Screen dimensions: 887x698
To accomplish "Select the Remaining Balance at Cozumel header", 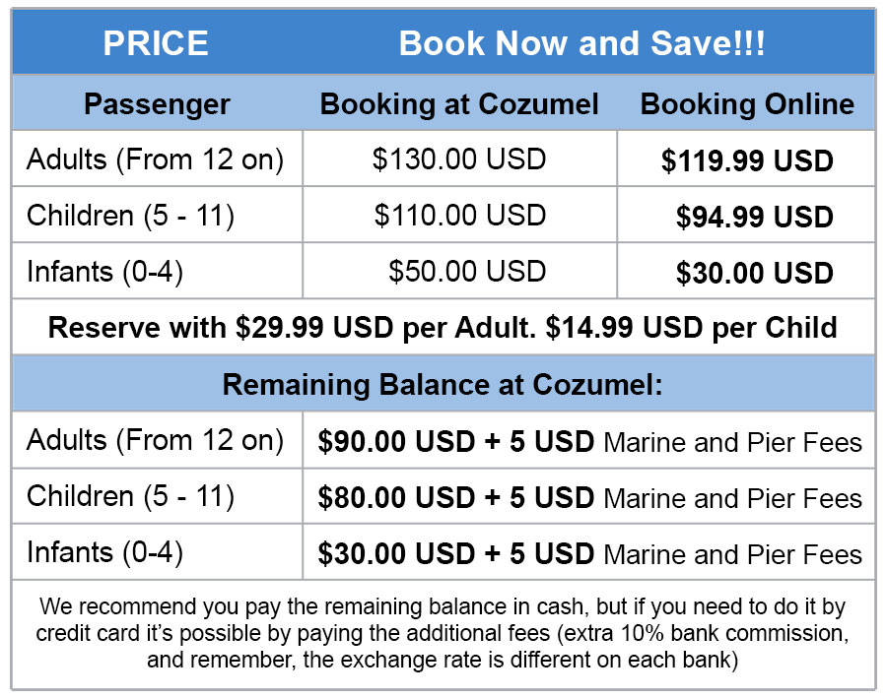I will click(x=443, y=384).
